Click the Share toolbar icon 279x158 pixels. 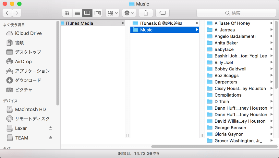[146, 13]
